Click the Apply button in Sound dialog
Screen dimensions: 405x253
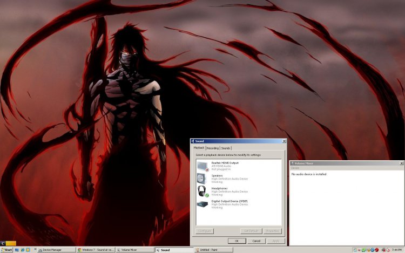tap(275, 241)
